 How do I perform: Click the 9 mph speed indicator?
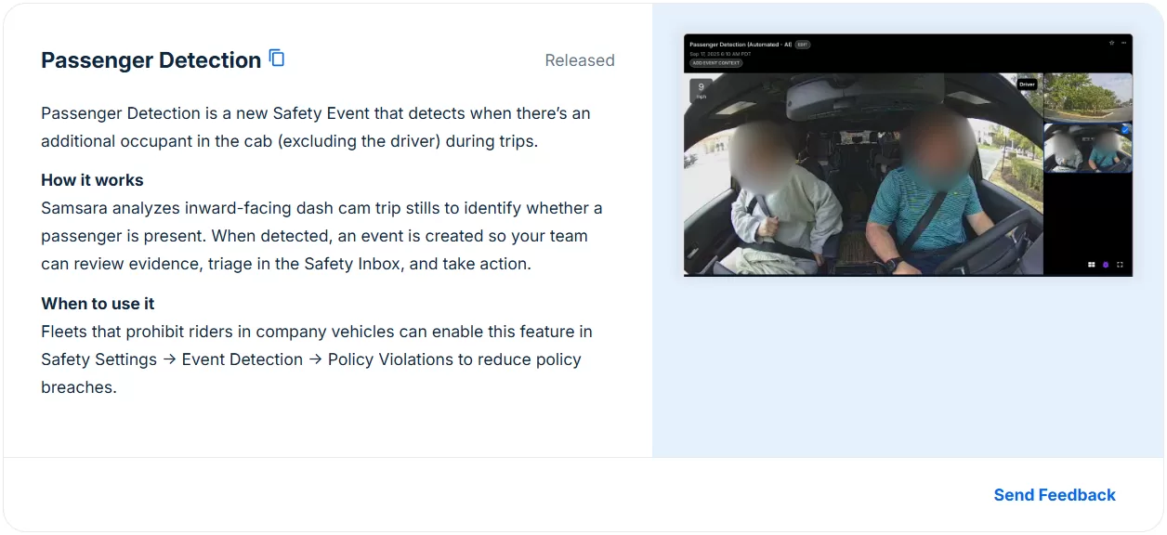coord(701,90)
